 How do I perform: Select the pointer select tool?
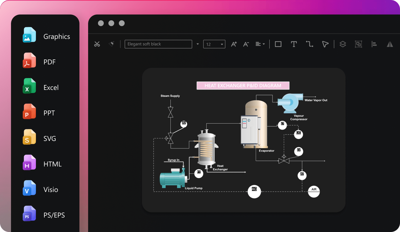tap(325, 44)
